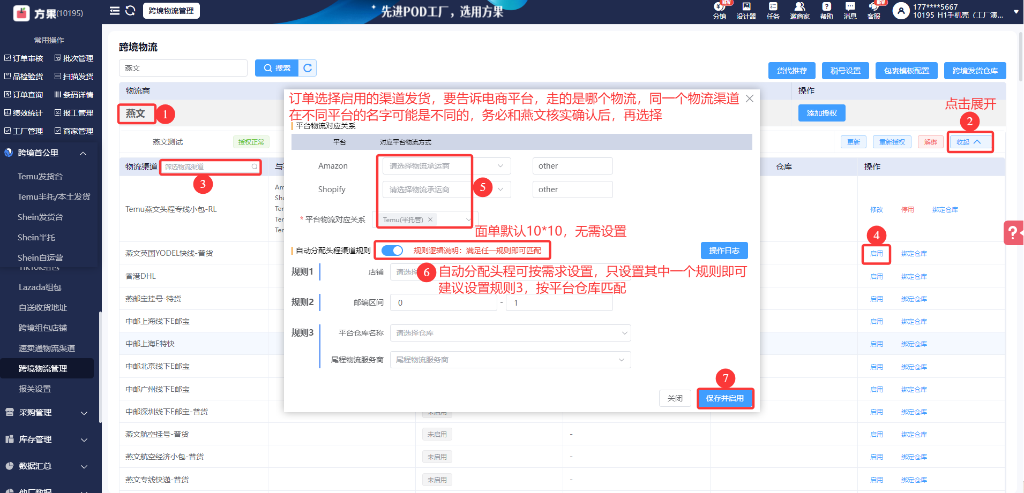Open 订单审核 shortcut in sidebar

(24, 58)
